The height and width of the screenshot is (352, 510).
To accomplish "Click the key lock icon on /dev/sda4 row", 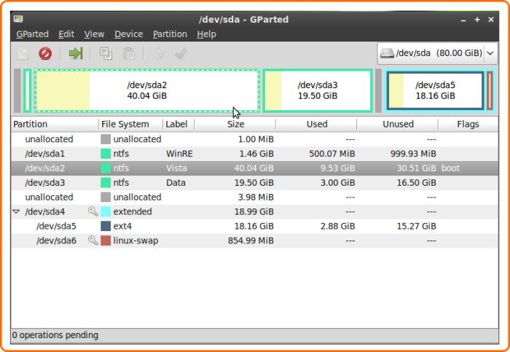I will coord(93,211).
